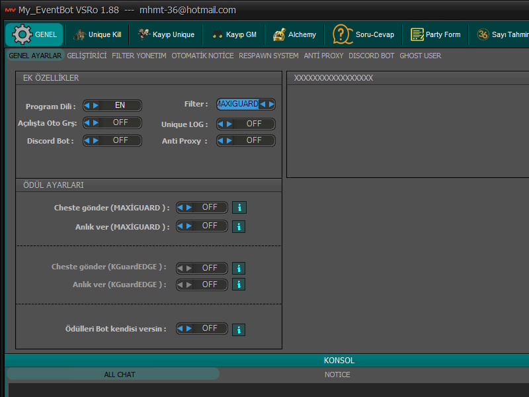Open info for Ödülleri Bot kendisi versin

click(239, 330)
